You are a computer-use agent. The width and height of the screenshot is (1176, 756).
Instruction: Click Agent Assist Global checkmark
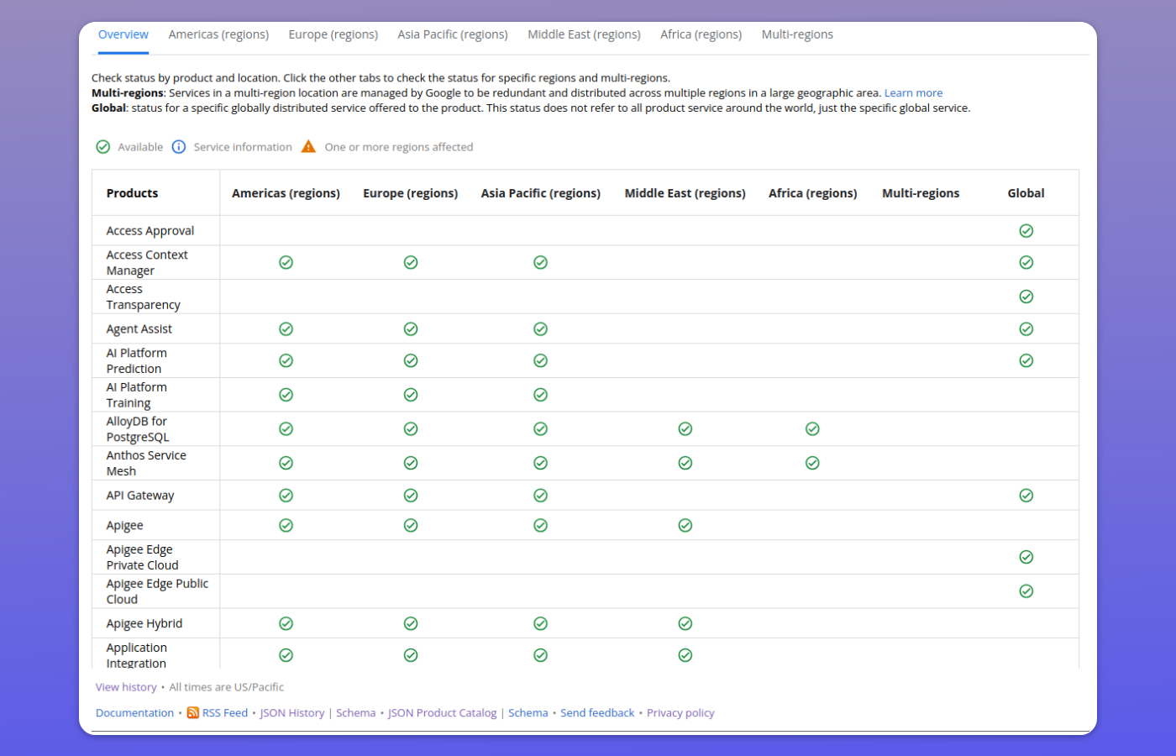coord(1026,329)
